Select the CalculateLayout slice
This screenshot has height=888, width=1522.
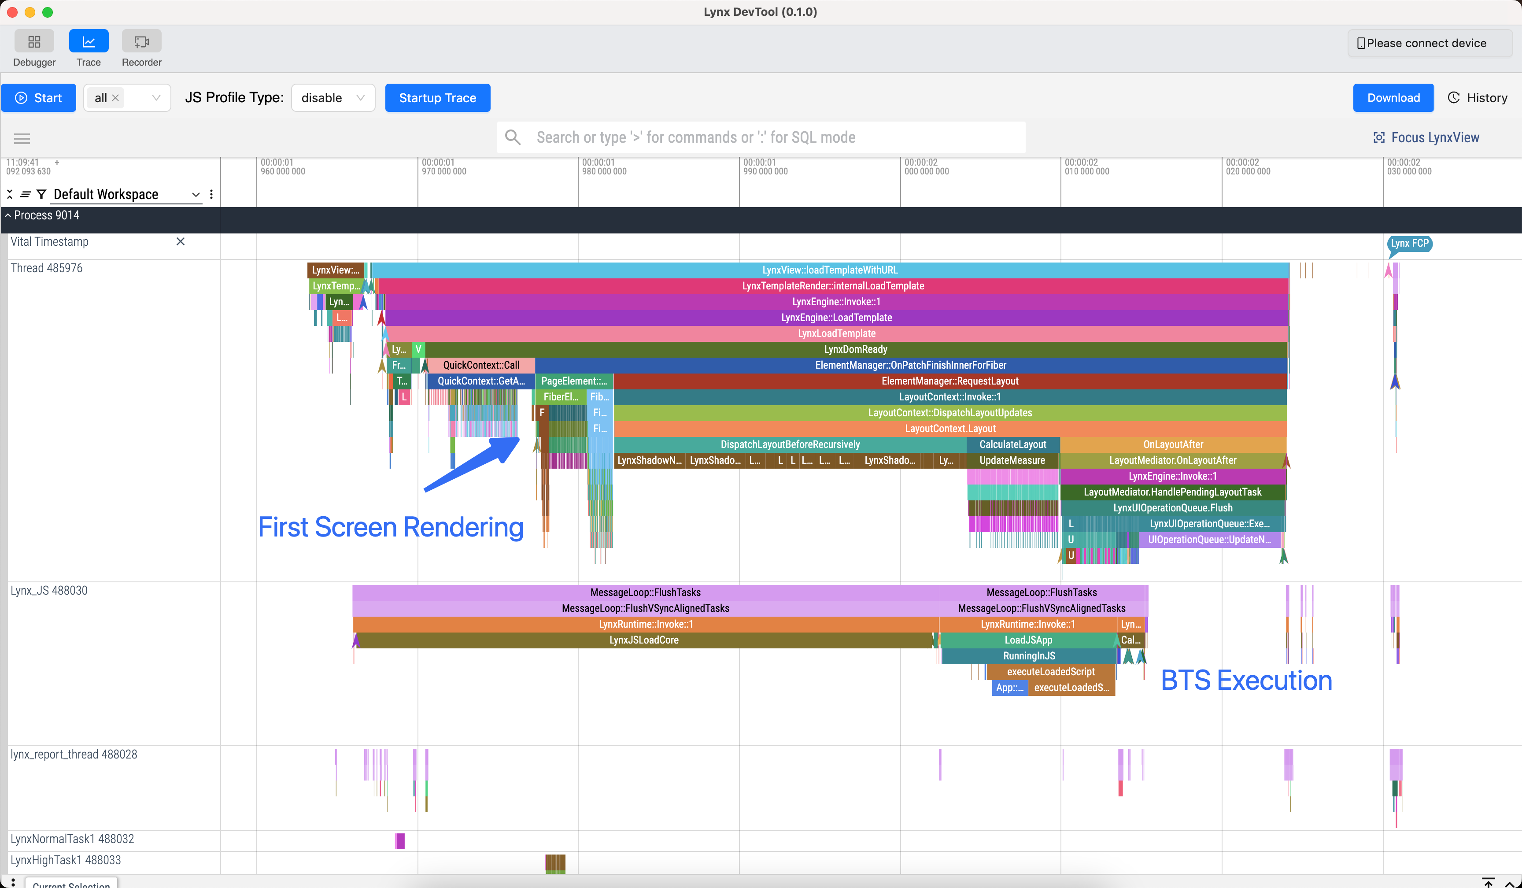(1012, 444)
